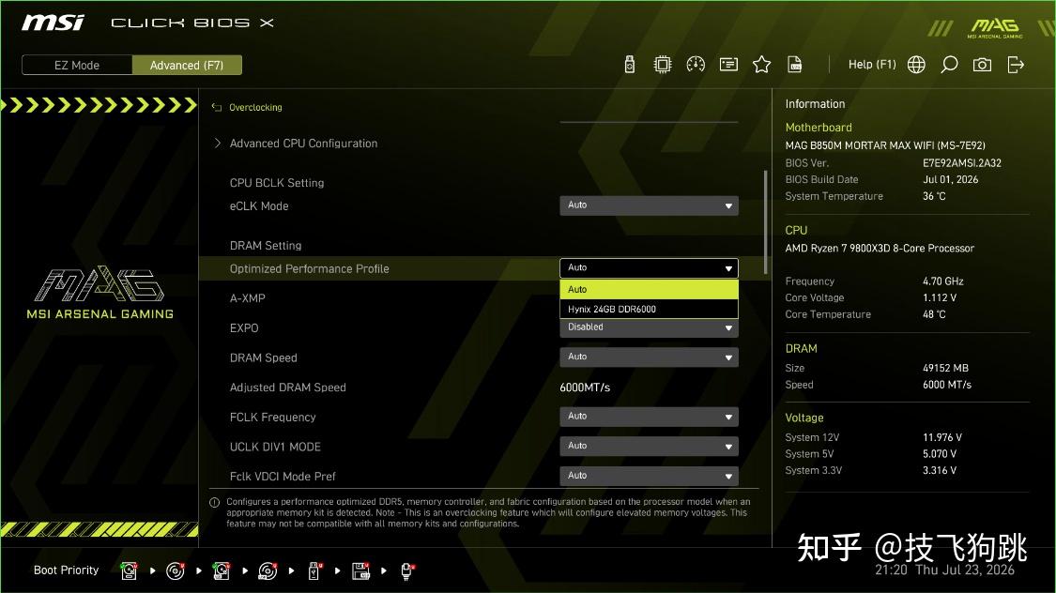The width and height of the screenshot is (1056, 593).
Task: Select the Advanced (F7) tab
Action: pos(187,65)
